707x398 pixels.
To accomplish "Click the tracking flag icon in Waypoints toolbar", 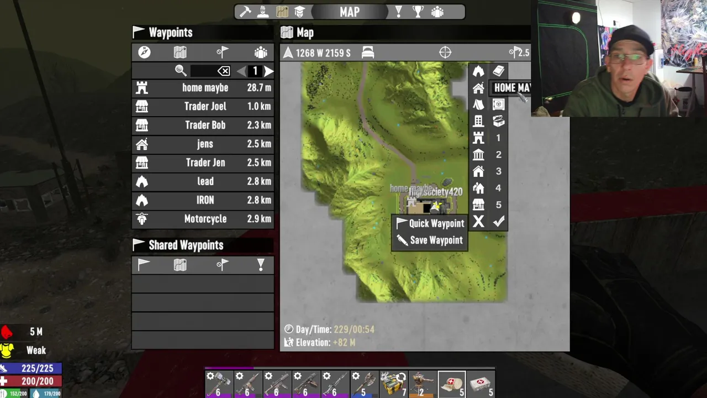I will [222, 52].
